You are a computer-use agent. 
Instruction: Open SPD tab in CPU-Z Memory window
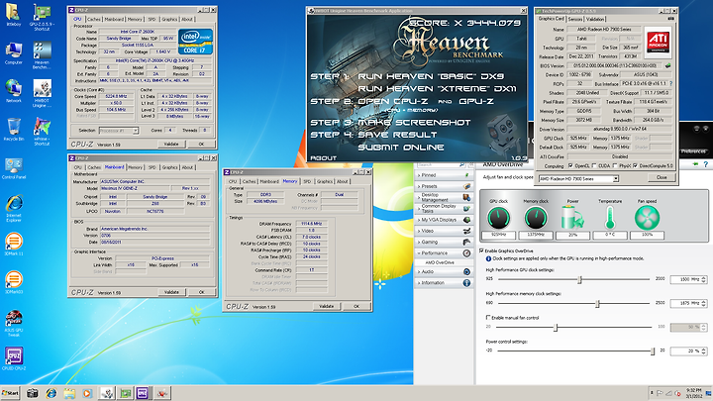point(307,181)
